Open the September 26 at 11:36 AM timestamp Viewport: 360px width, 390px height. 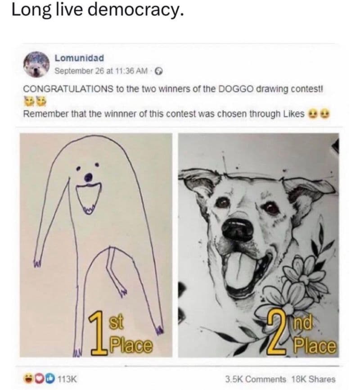(101, 71)
